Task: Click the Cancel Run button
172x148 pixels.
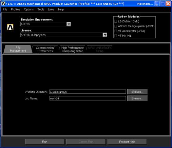Action: coord(86,142)
